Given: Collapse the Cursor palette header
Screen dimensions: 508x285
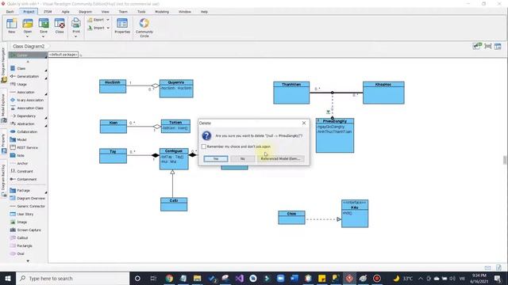Looking at the screenshot, I should [28, 55].
